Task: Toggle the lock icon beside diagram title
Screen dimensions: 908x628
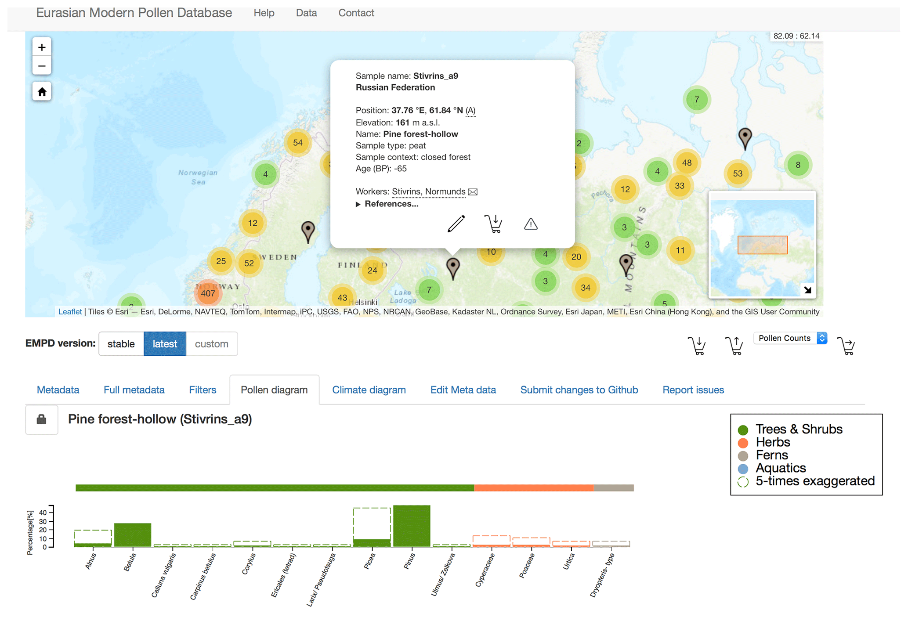Action: [42, 420]
